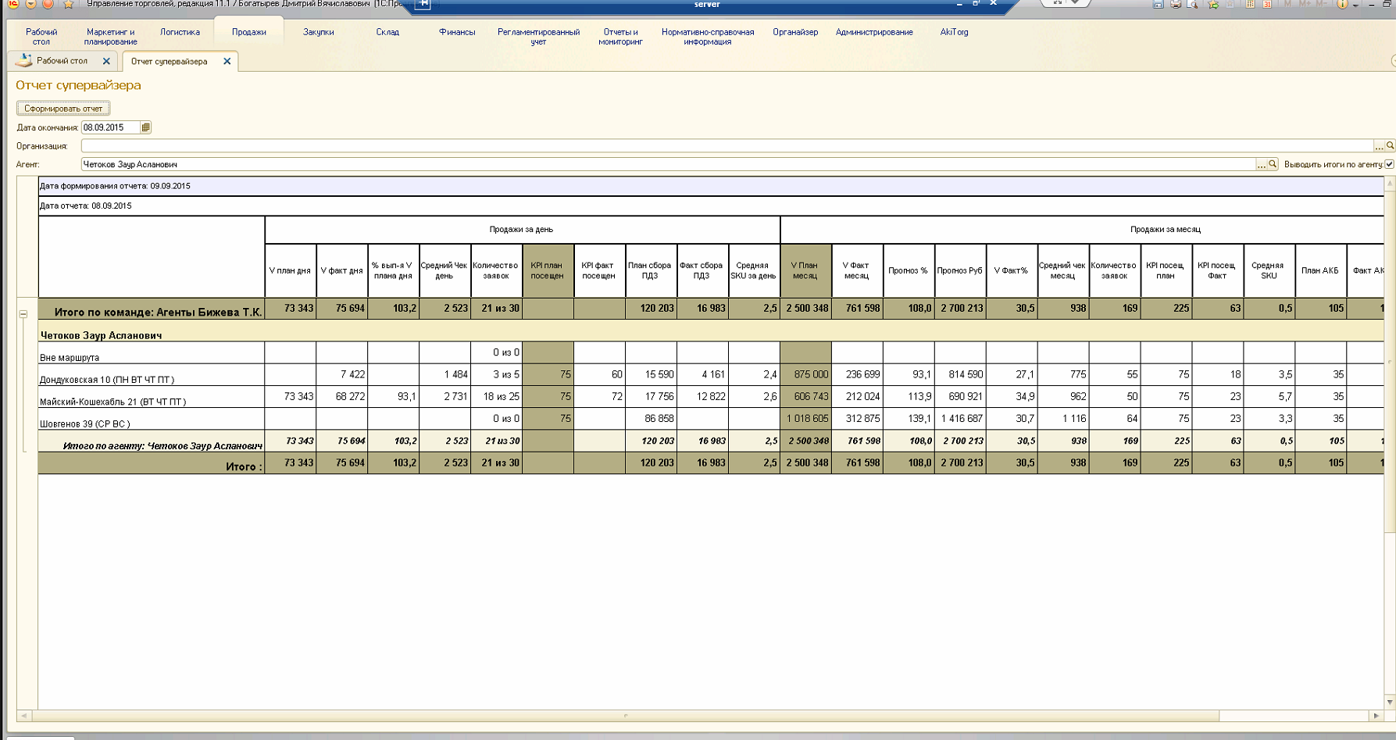Viewport: 1396px width, 740px height.
Task: Click the favorites star icon in title bar
Action: point(69,5)
